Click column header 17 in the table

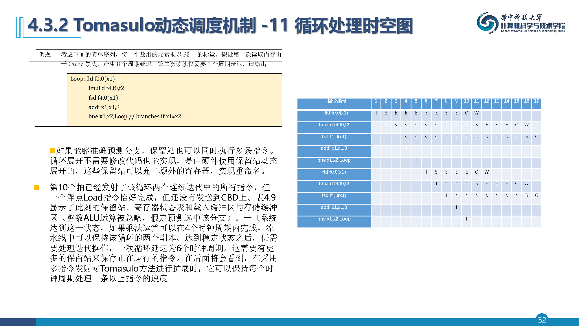pos(536,101)
